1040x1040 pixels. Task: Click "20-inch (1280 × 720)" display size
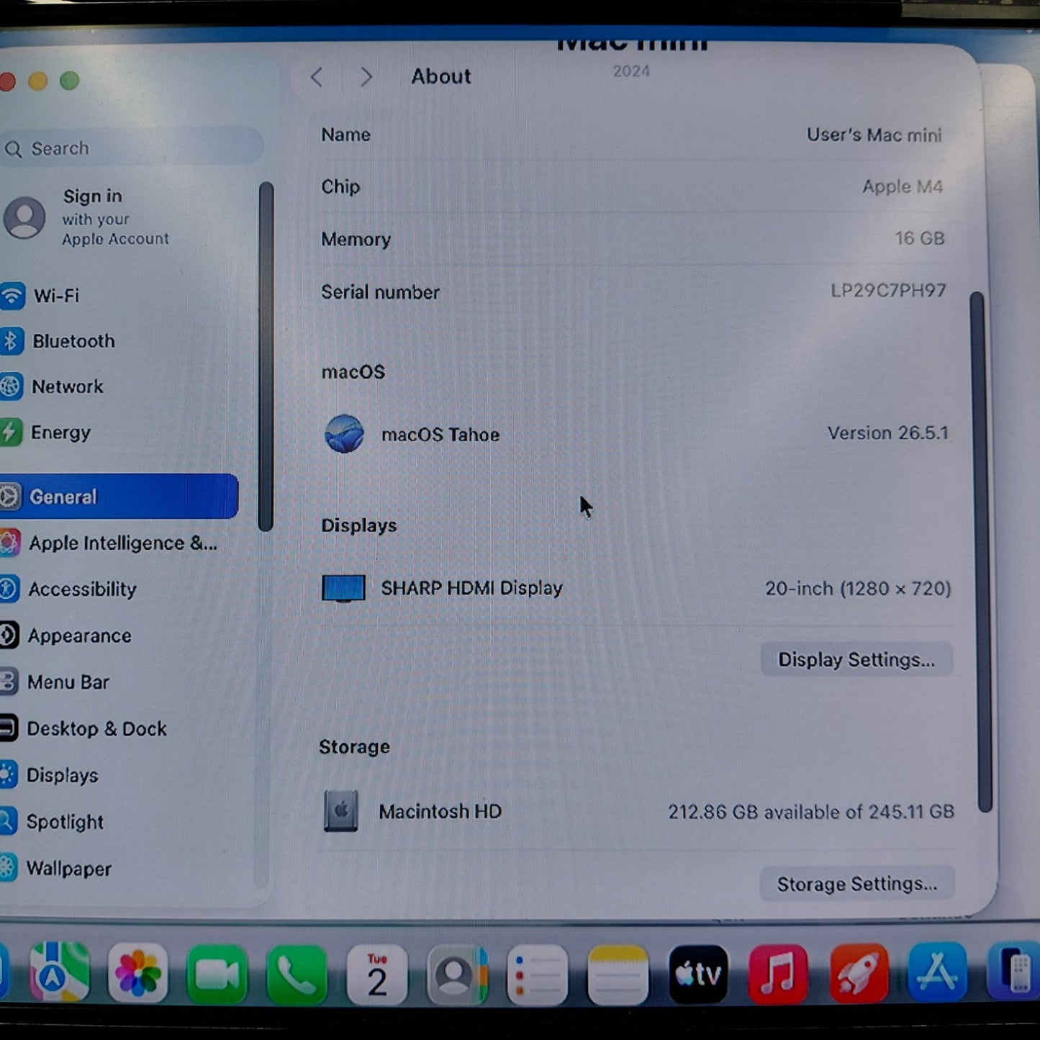858,589
